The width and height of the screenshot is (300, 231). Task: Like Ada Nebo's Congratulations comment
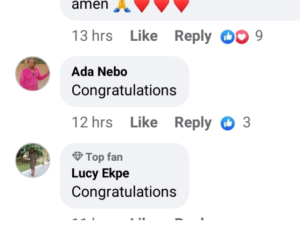coord(144,122)
